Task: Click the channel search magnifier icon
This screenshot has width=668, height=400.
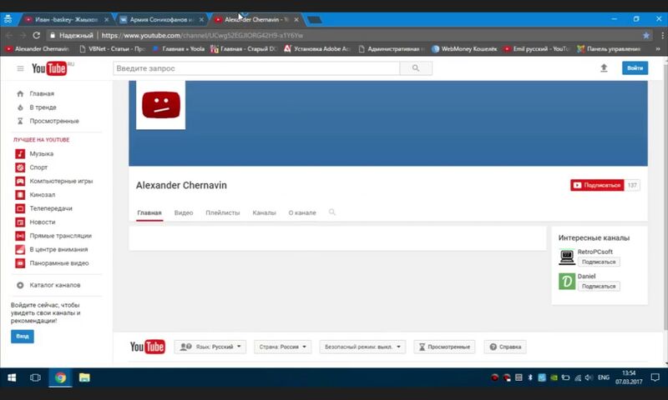Action: point(331,212)
